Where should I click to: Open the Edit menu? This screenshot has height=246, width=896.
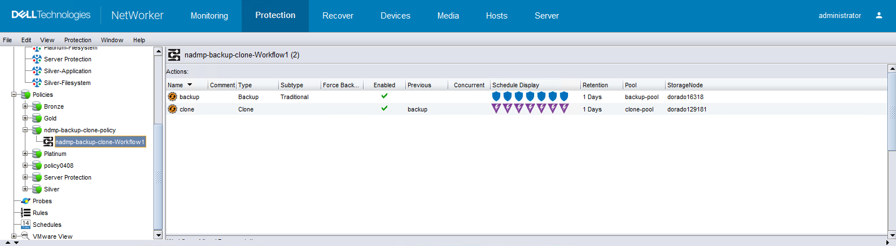pyautogui.click(x=26, y=40)
